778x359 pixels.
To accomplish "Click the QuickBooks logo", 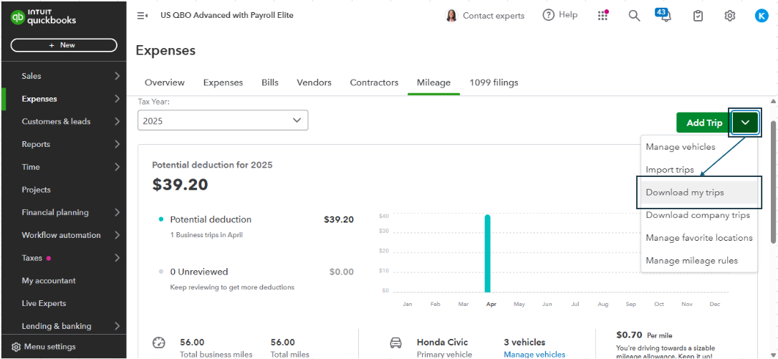I will (x=43, y=17).
